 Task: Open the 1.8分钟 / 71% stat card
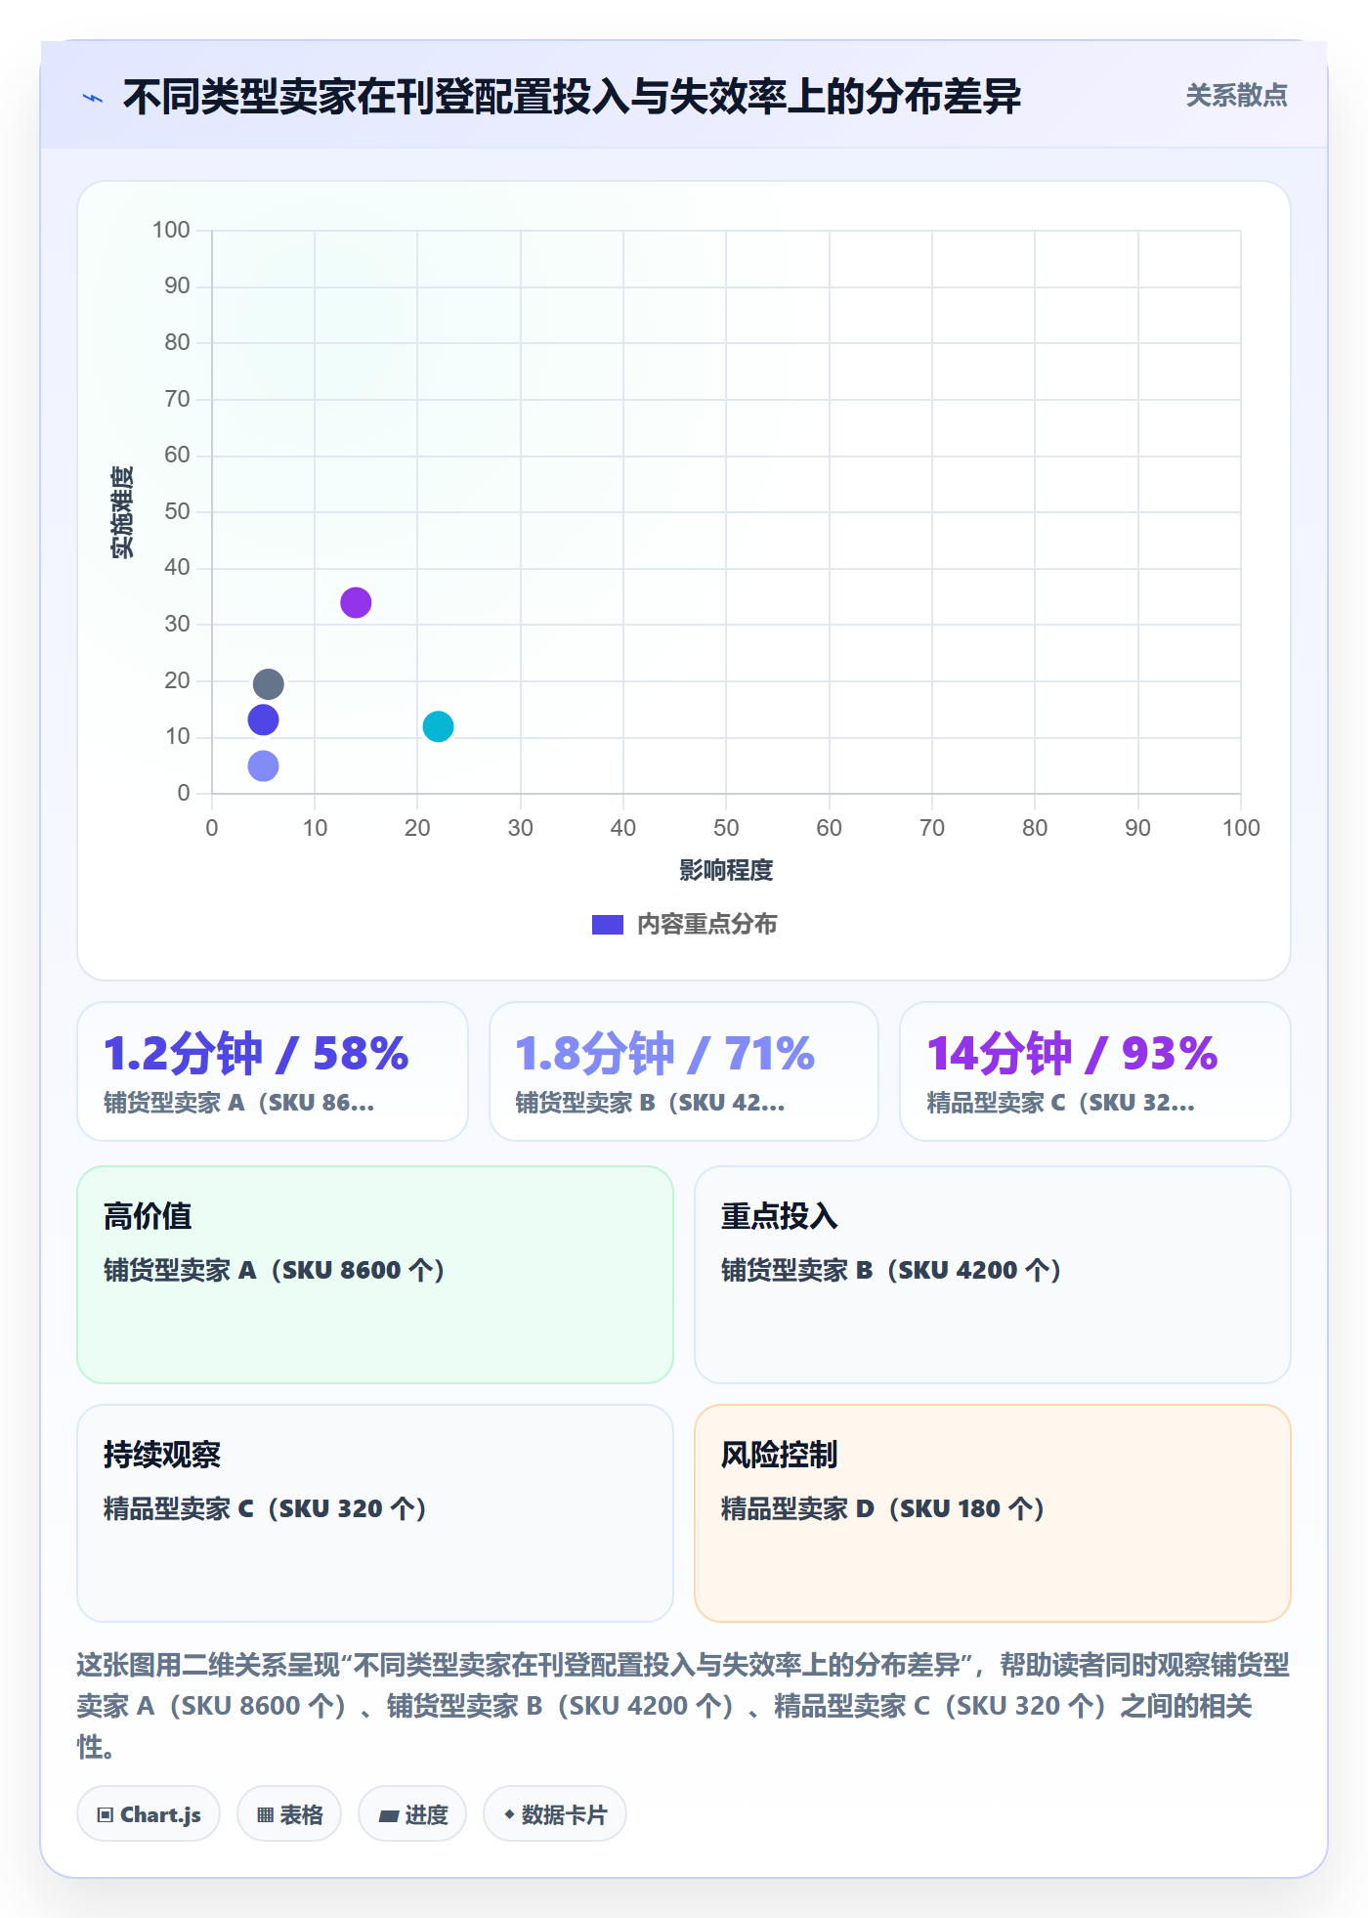point(684,1071)
